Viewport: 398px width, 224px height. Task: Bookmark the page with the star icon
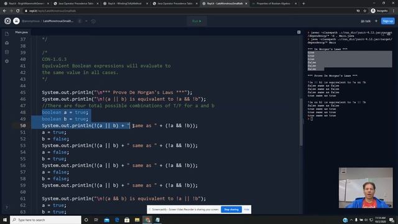click(365, 11)
